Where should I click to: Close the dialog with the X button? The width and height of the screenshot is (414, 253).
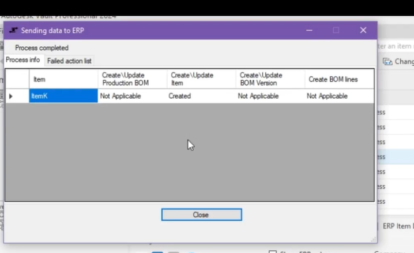tap(363, 30)
